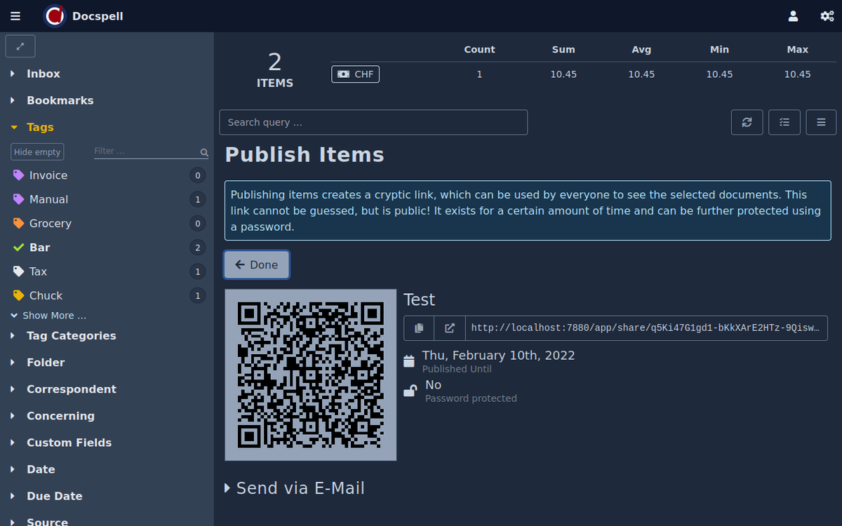Click Show More tags link
Image resolution: width=842 pixels, height=526 pixels.
point(53,316)
